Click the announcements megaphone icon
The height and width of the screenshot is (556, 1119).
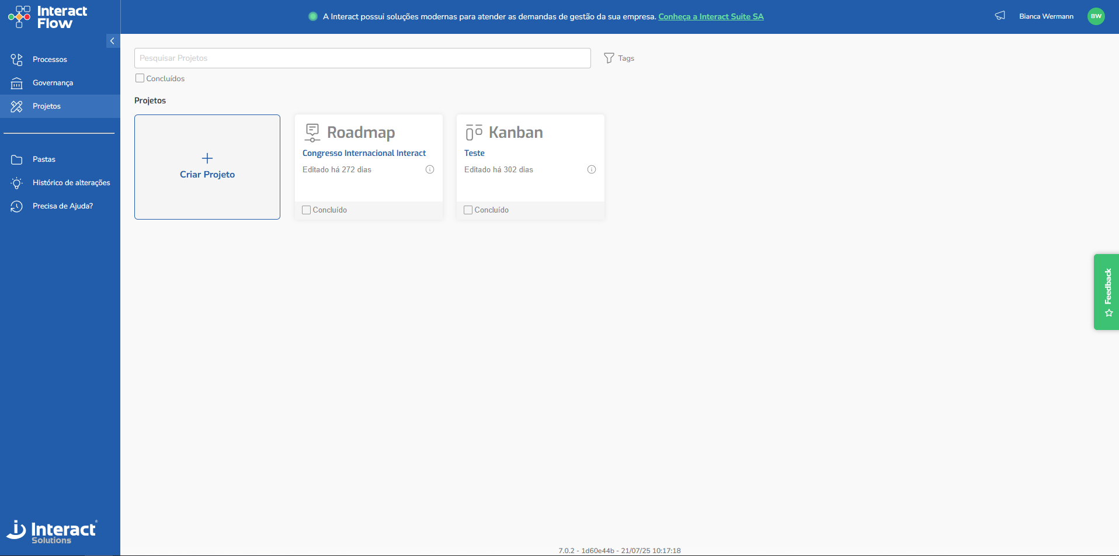click(x=1000, y=16)
